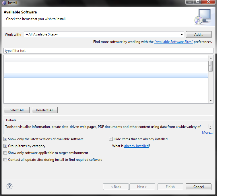The image size is (235, 196).
Task: Check Show only software applicable to target environment
Action: [x=5, y=153]
